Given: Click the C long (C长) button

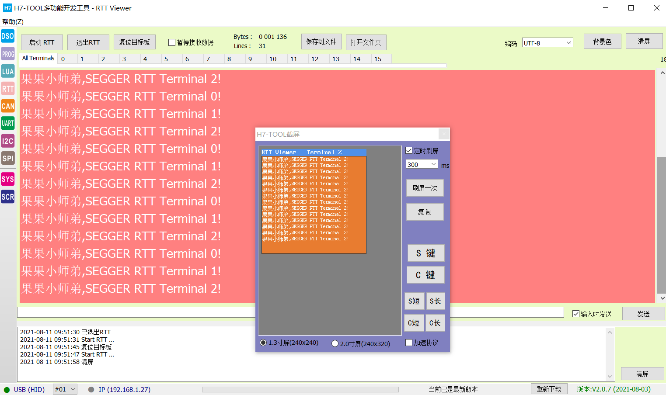Looking at the screenshot, I should 436,323.
